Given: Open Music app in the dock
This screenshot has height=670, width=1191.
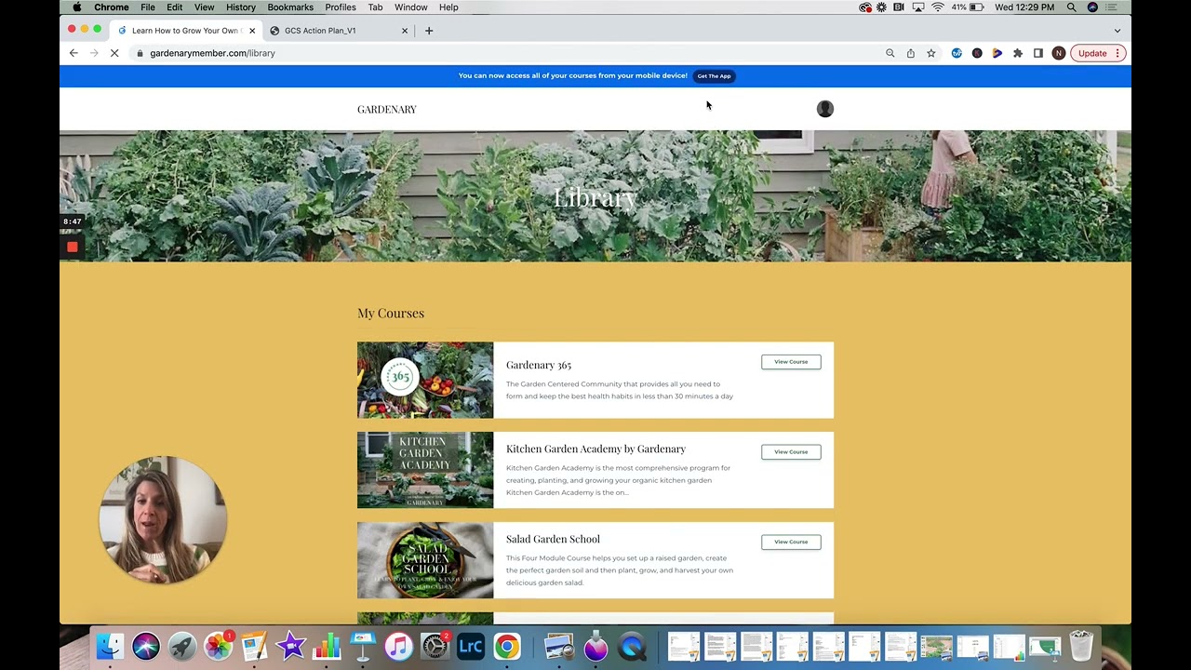Looking at the screenshot, I should [398, 646].
